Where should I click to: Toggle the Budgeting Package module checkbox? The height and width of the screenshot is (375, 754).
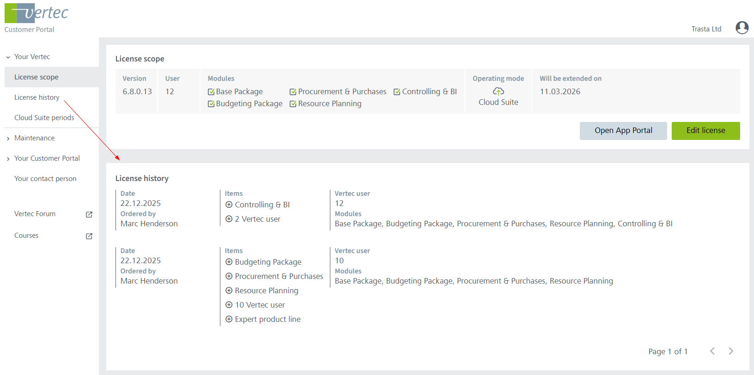click(211, 104)
